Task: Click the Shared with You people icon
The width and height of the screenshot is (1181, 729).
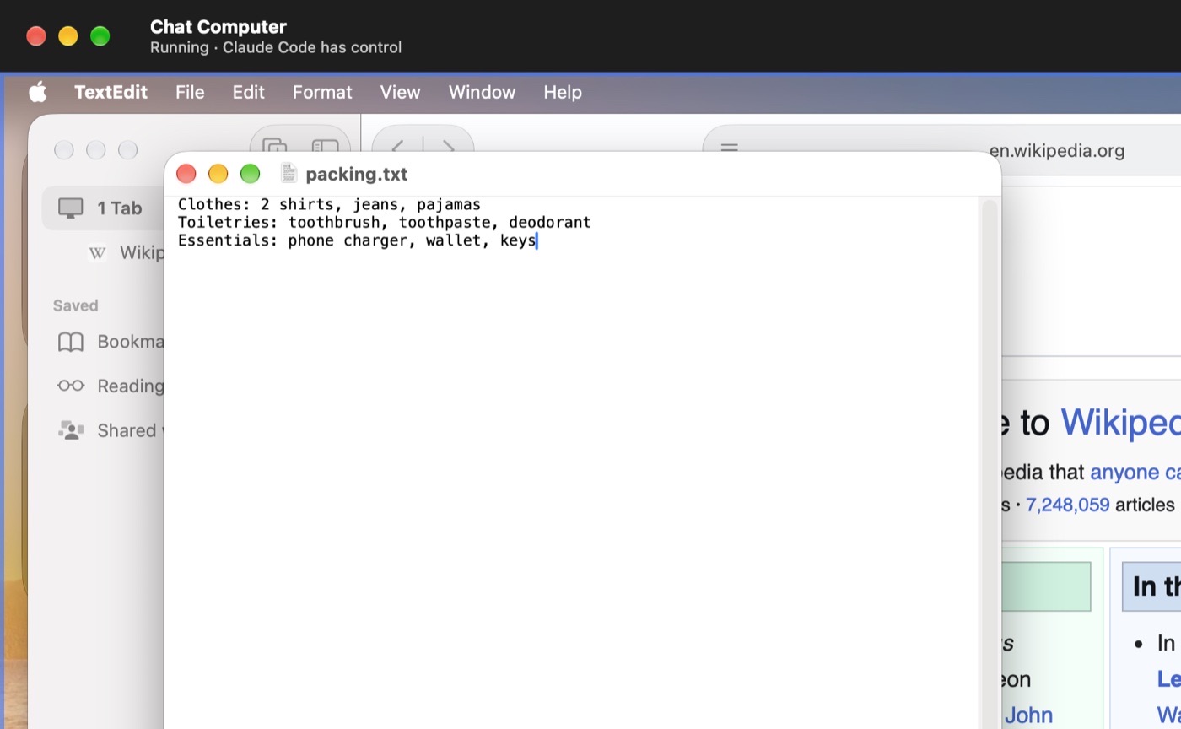Action: pos(71,430)
